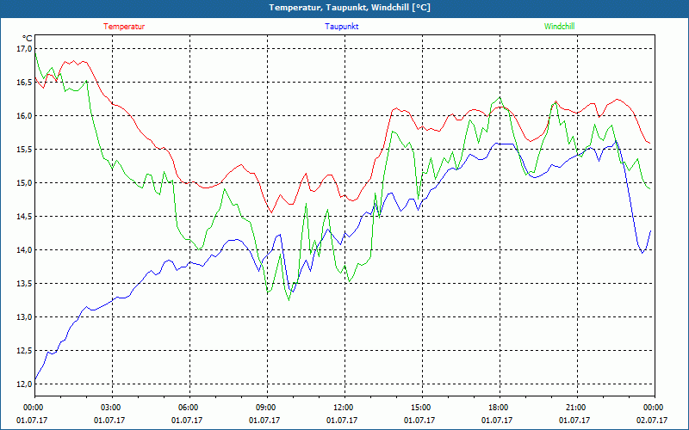Click the 15,5 y-axis value

click(24, 149)
